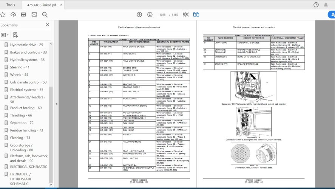Upload the file to cloud
Viewport: 335px width, 189px height.
click(13, 14)
